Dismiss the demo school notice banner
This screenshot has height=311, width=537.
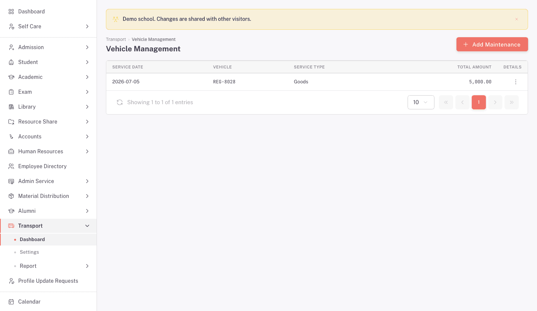(x=516, y=19)
